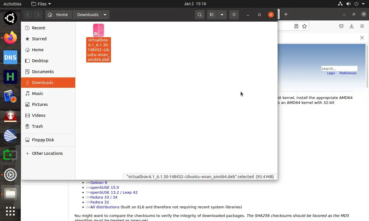
Task: Click VirtualBox site search field
Action: coord(339,68)
